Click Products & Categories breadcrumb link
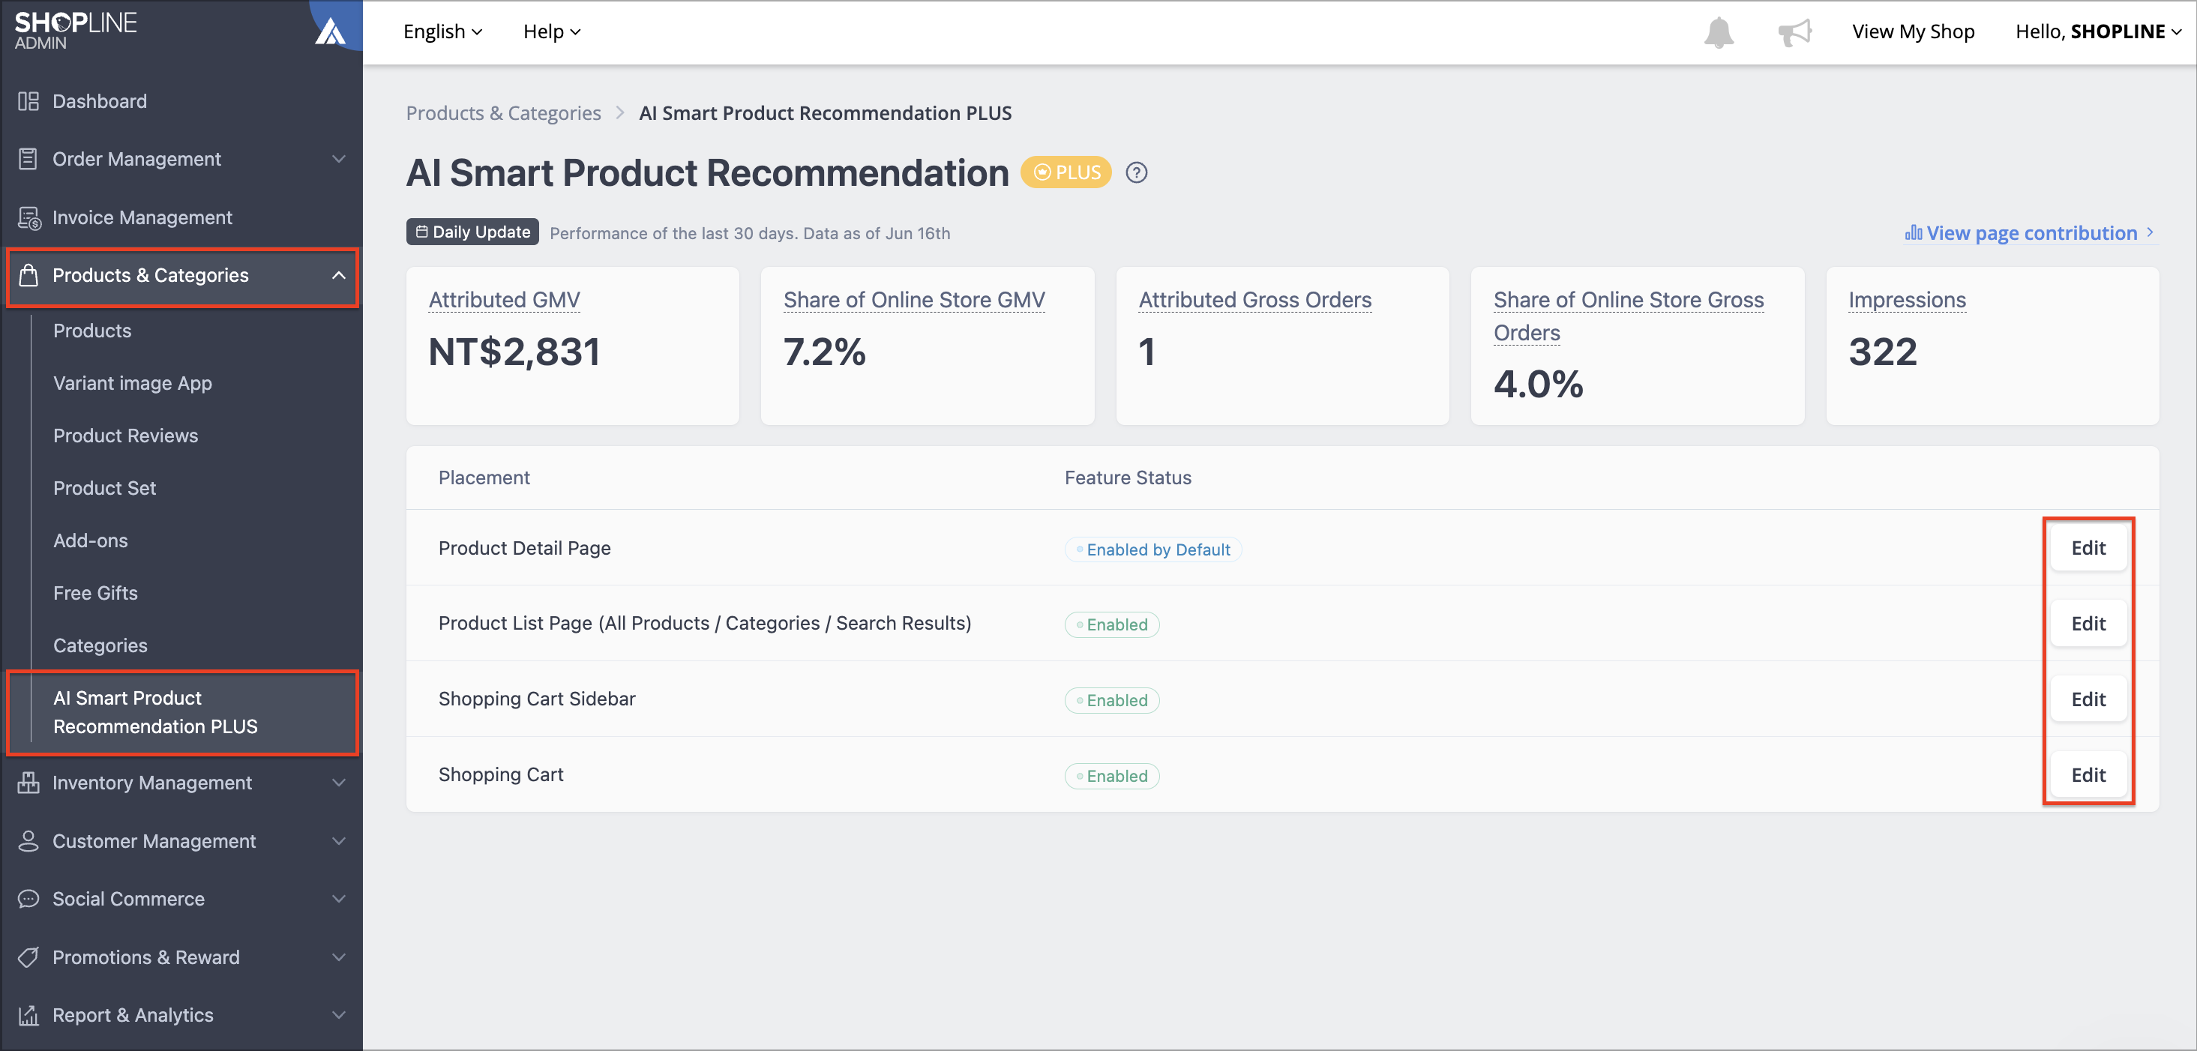 503,113
